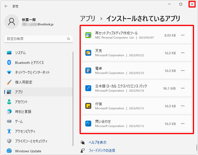Click 日本語 ローカル エクスペリエンス パック icon
This screenshot has height=155, width=198.
pos(88,88)
